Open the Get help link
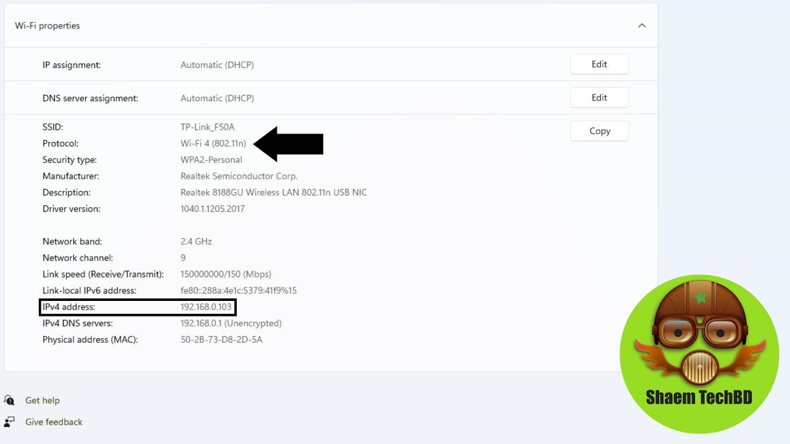The height and width of the screenshot is (444, 790). point(43,400)
